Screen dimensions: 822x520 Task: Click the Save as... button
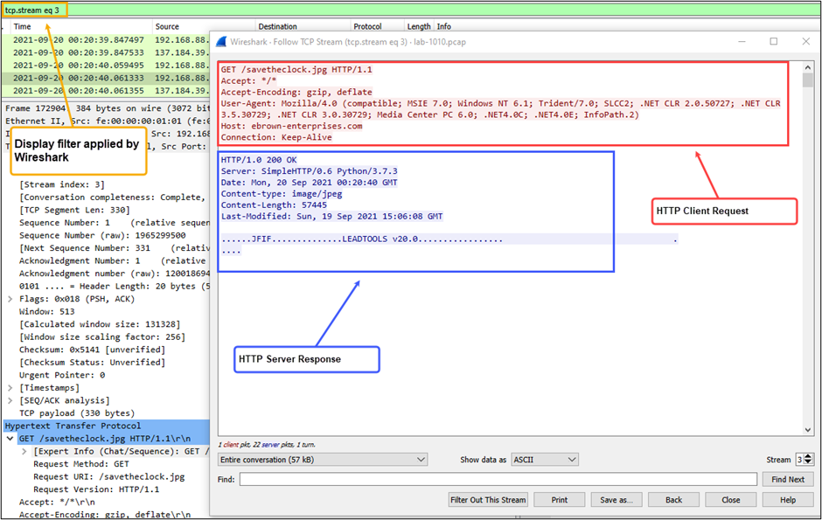[x=616, y=500]
